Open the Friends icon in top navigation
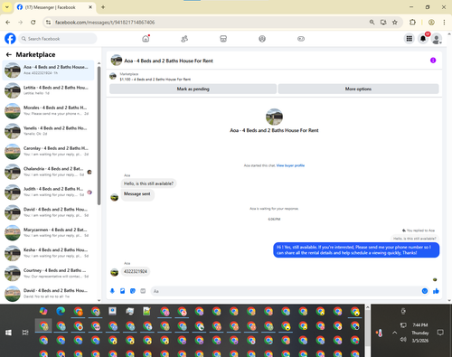The height and width of the screenshot is (357, 452). click(x=184, y=39)
